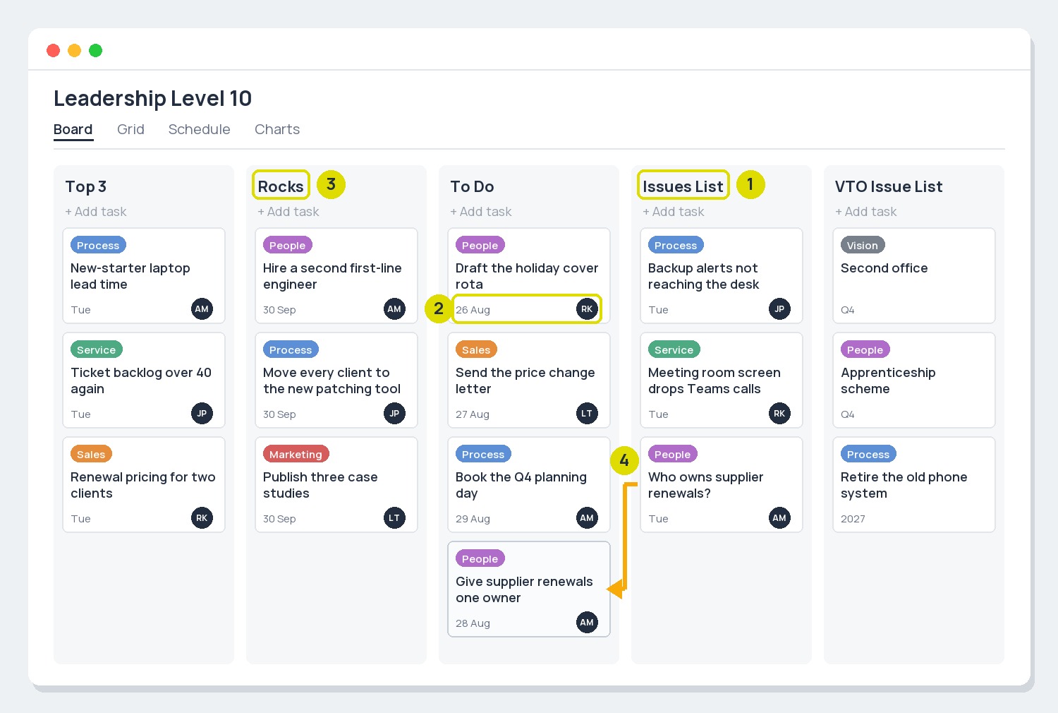Viewport: 1058px width, 713px height.
Task: Click the Vision tag on Second office card
Action: [863, 245]
